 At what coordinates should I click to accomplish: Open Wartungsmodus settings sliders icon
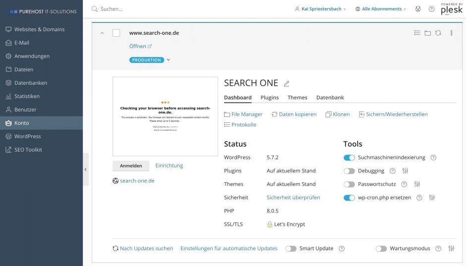point(451,249)
